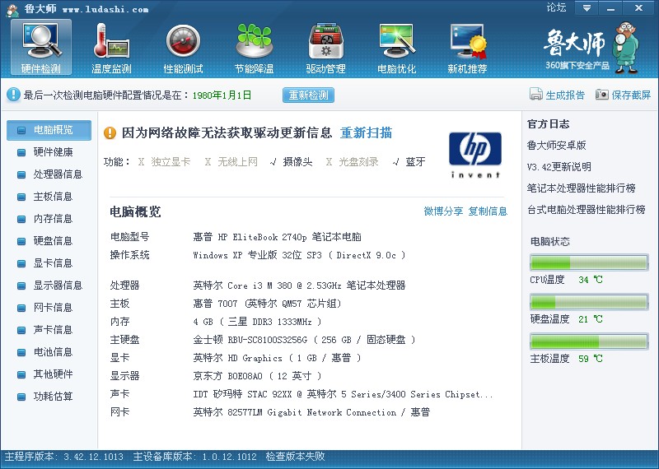Click 微博分享 link
The width and height of the screenshot is (659, 469).
[x=443, y=211]
